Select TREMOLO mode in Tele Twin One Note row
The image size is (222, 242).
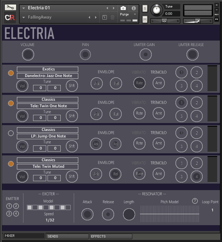tap(159, 102)
